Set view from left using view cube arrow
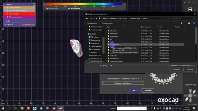Screen dimensions: 198x111 (186, 96)
